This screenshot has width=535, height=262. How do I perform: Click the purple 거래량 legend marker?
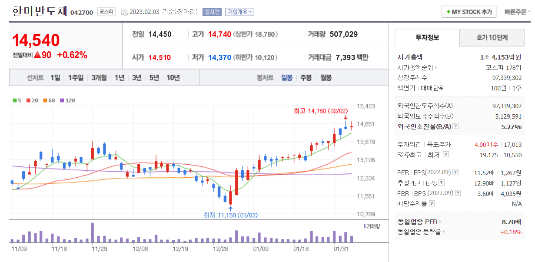(x=365, y=226)
